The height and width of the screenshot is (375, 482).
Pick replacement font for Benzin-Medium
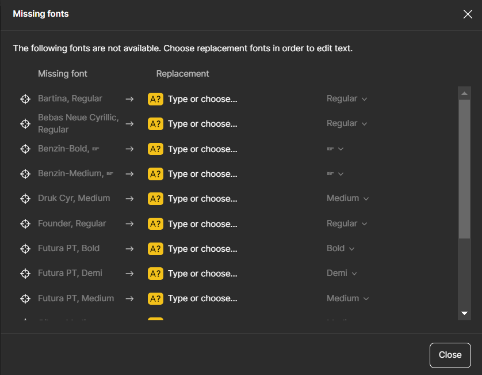[202, 174]
